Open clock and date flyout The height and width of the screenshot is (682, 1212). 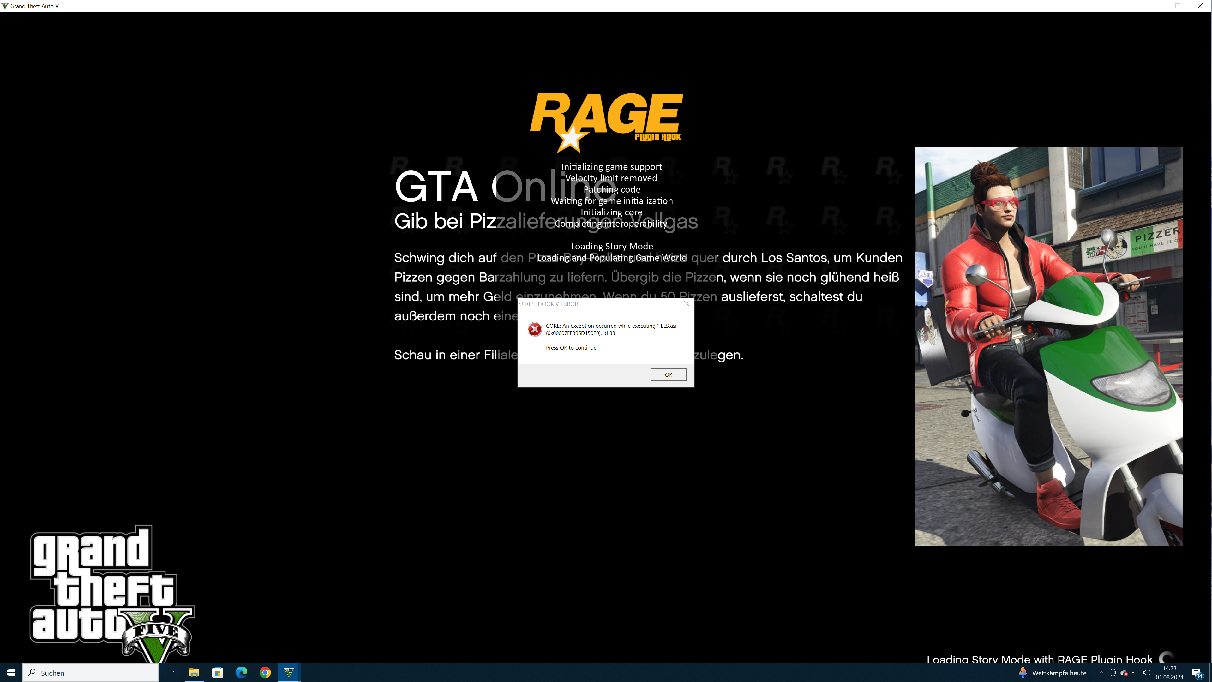(1169, 673)
